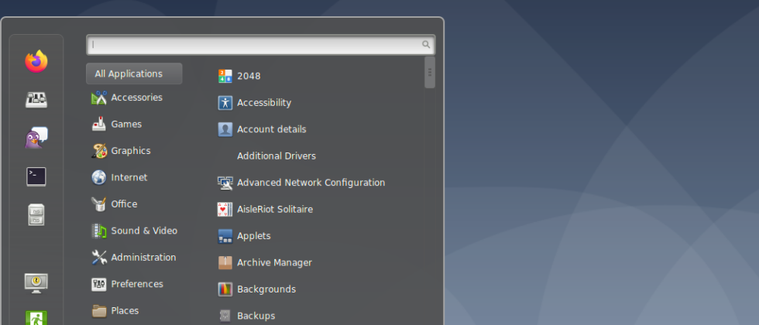Click the Logout icon in sidebar
Screen dimensions: 759x325
coord(36,317)
